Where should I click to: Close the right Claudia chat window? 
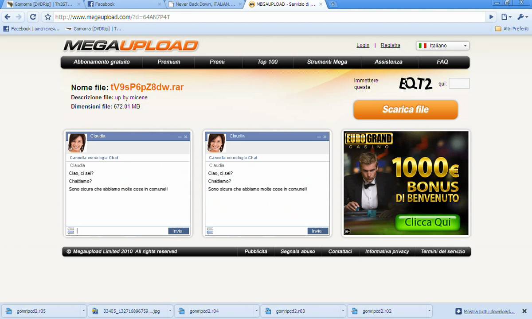[325, 137]
